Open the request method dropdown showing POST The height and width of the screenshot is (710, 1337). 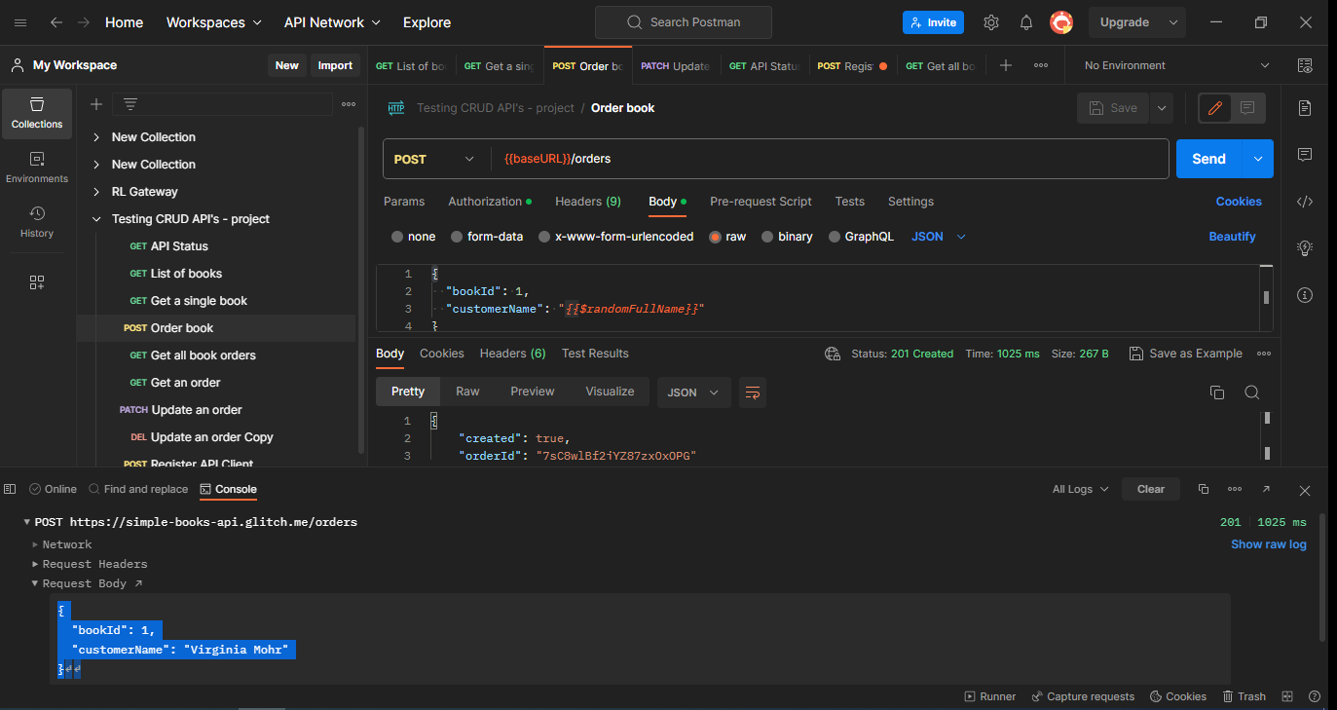(434, 158)
